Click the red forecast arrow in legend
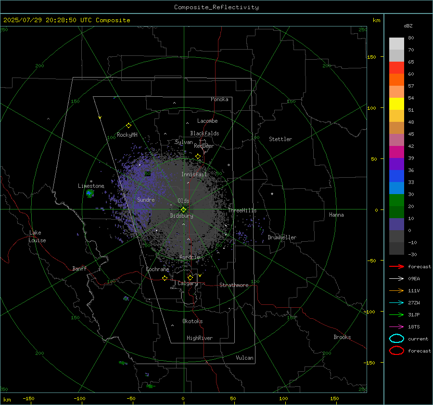The width and height of the screenshot is (433, 405). pyautogui.click(x=396, y=266)
